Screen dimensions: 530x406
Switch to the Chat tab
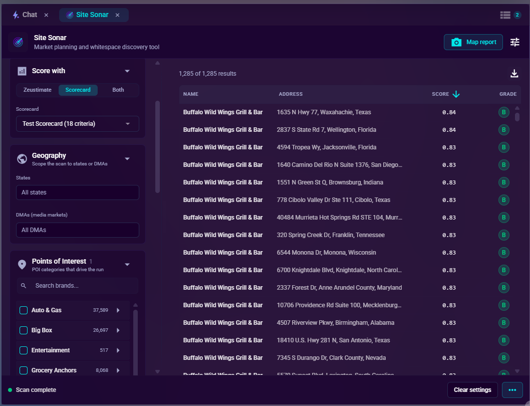[x=30, y=15]
